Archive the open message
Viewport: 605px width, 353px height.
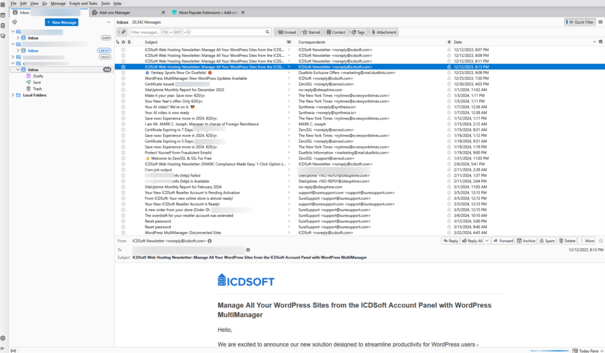(526, 241)
